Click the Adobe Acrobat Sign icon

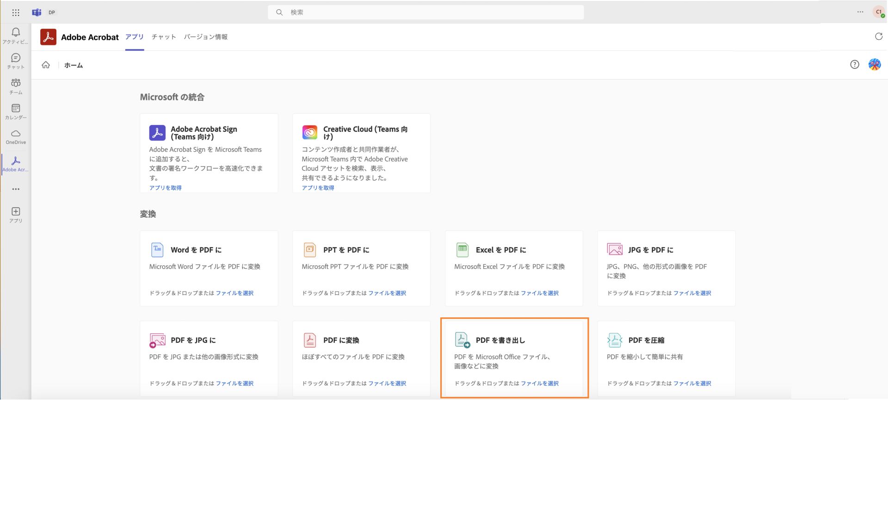click(x=157, y=133)
